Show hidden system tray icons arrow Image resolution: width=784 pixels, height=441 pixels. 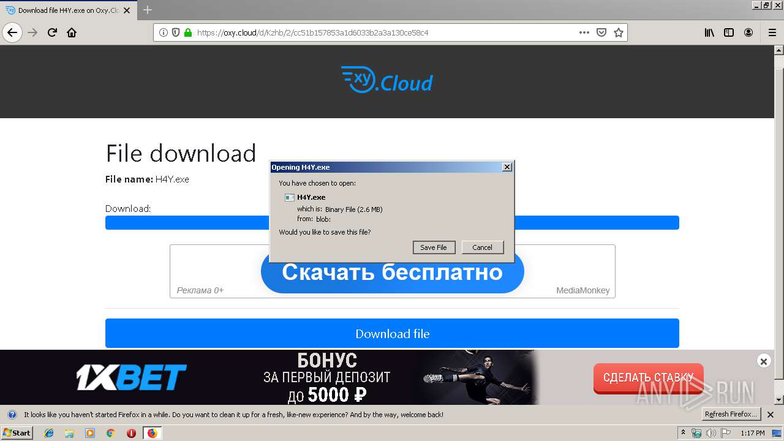(683, 433)
